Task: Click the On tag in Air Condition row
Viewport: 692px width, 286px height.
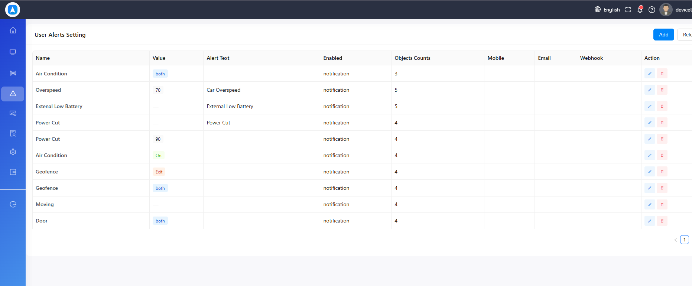Action: 159,155
